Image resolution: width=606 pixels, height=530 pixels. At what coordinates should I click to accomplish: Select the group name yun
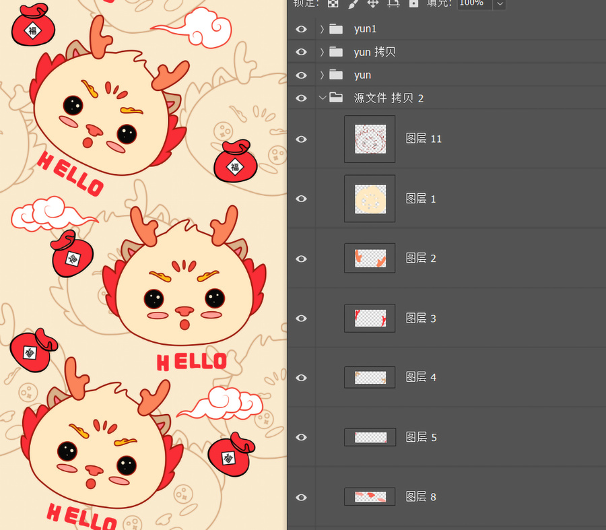(362, 75)
